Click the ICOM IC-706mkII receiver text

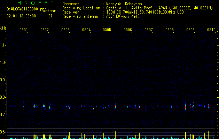point(145,12)
